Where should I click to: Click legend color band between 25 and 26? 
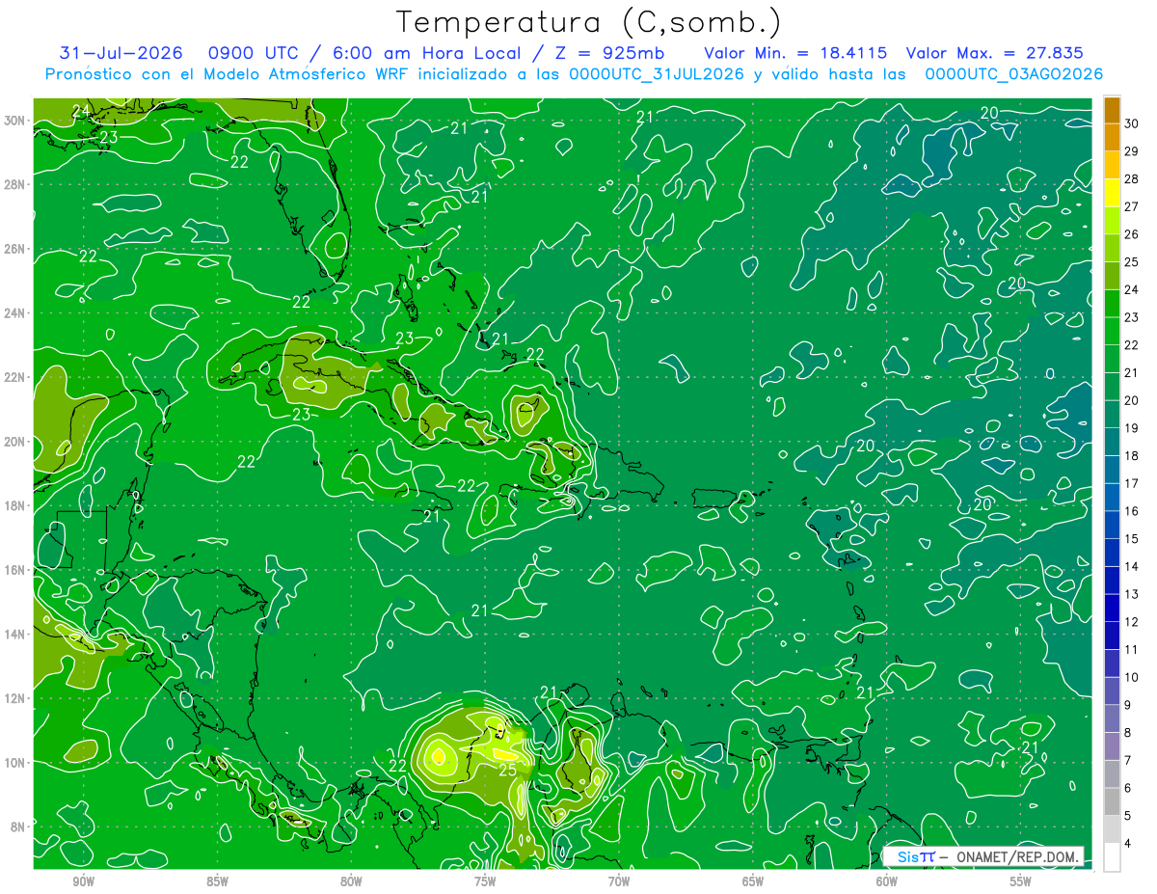click(x=1112, y=248)
